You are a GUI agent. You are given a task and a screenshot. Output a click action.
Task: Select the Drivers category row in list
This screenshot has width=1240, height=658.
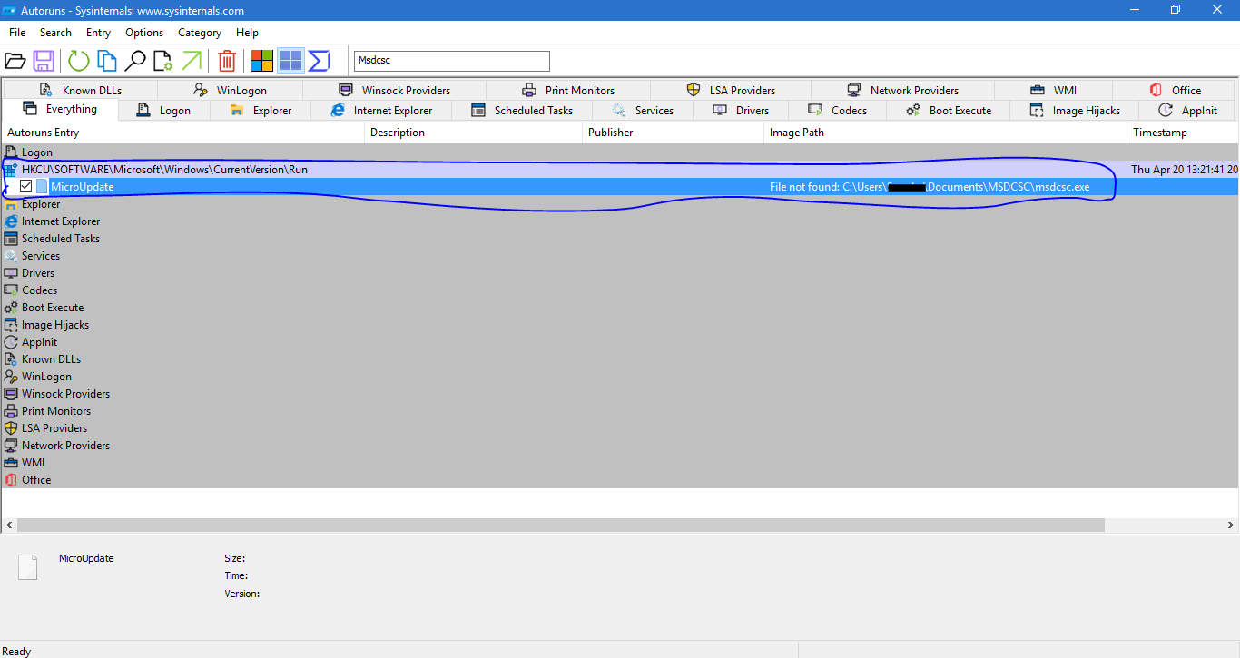point(620,273)
